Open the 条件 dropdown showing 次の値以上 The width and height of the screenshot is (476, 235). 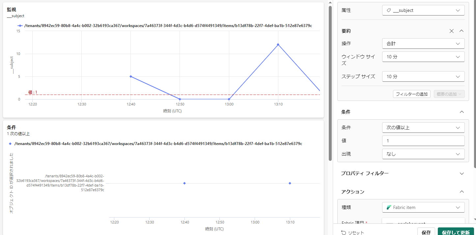click(423, 128)
